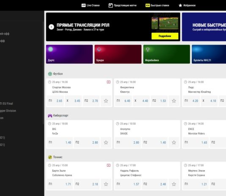Add Фиорентина–Ювентус match to favorites

[174, 101]
